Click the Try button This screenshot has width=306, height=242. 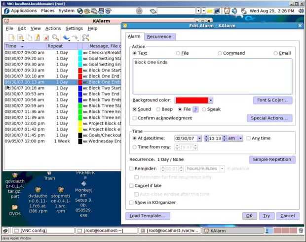pyautogui.click(x=267, y=216)
